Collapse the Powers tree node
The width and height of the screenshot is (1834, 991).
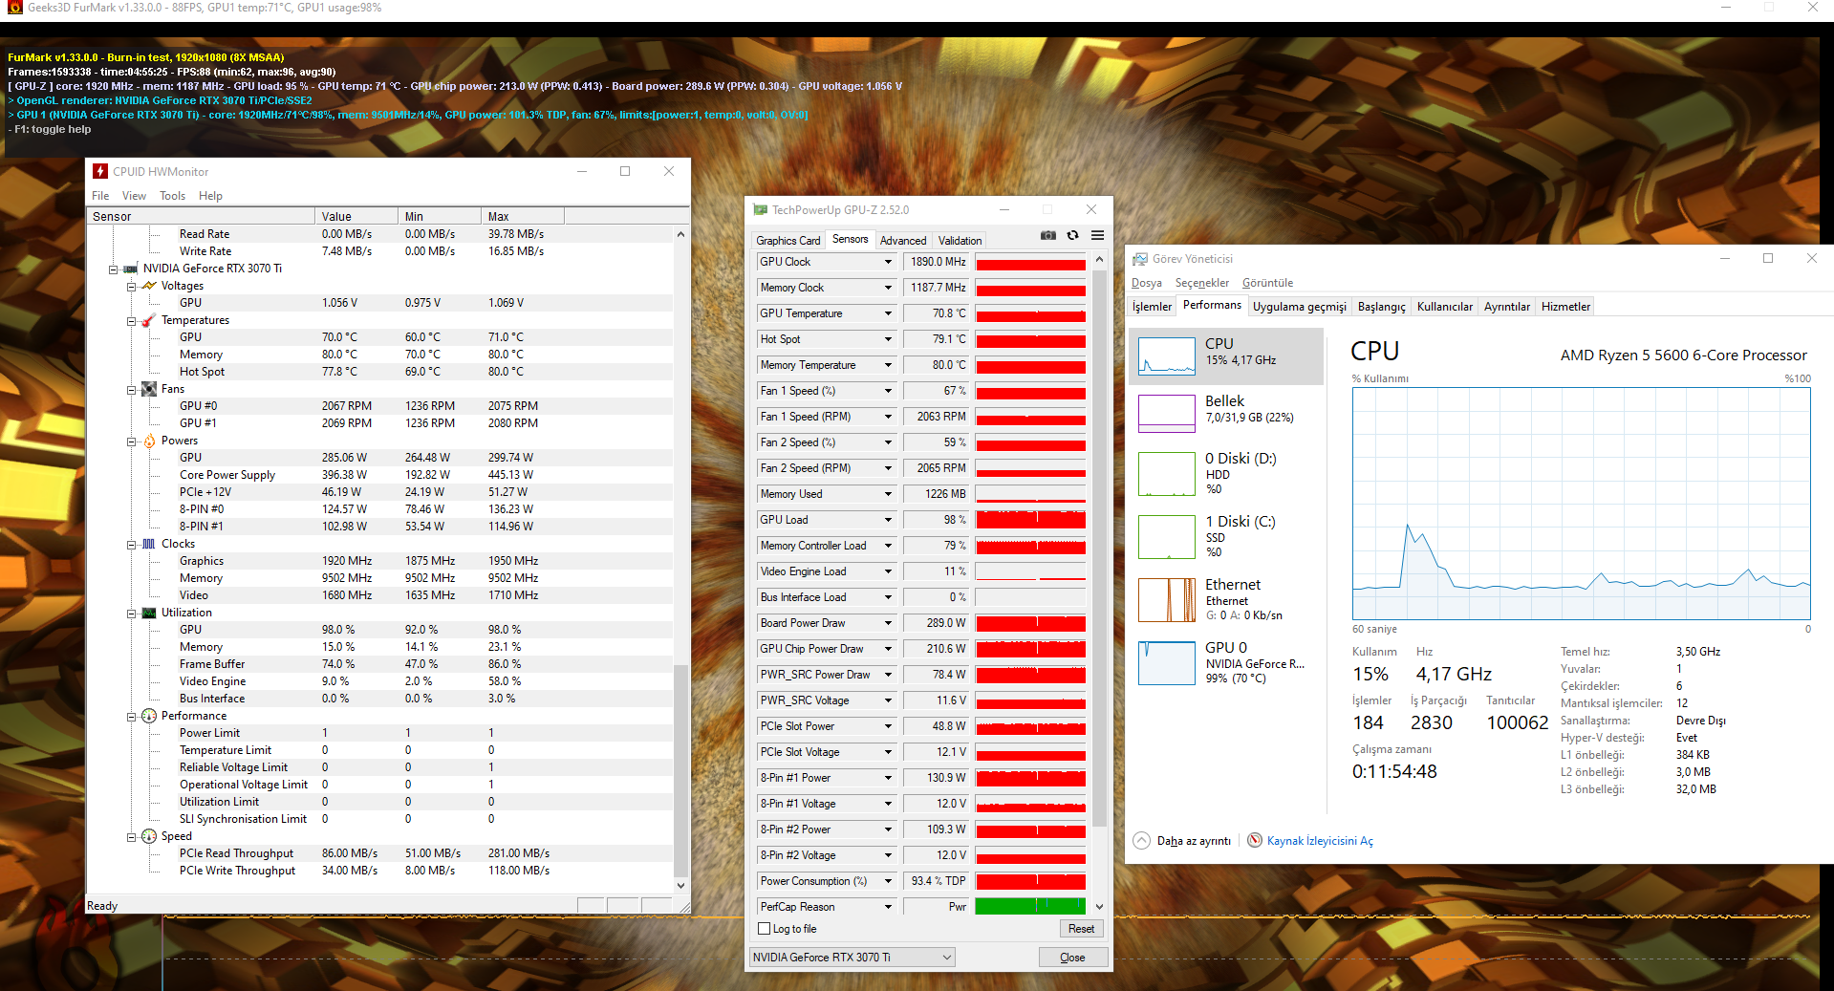click(x=131, y=442)
